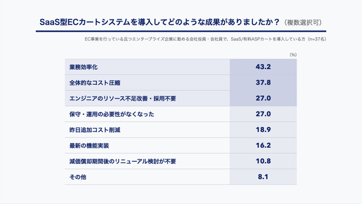Select the 最新の機能実装 row label

click(x=89, y=146)
